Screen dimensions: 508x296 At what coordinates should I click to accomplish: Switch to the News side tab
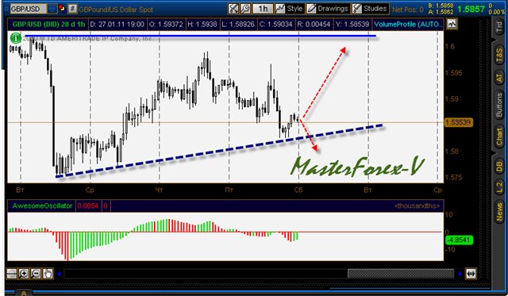(x=499, y=212)
